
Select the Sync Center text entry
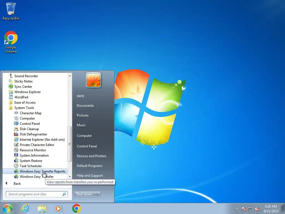23,86
